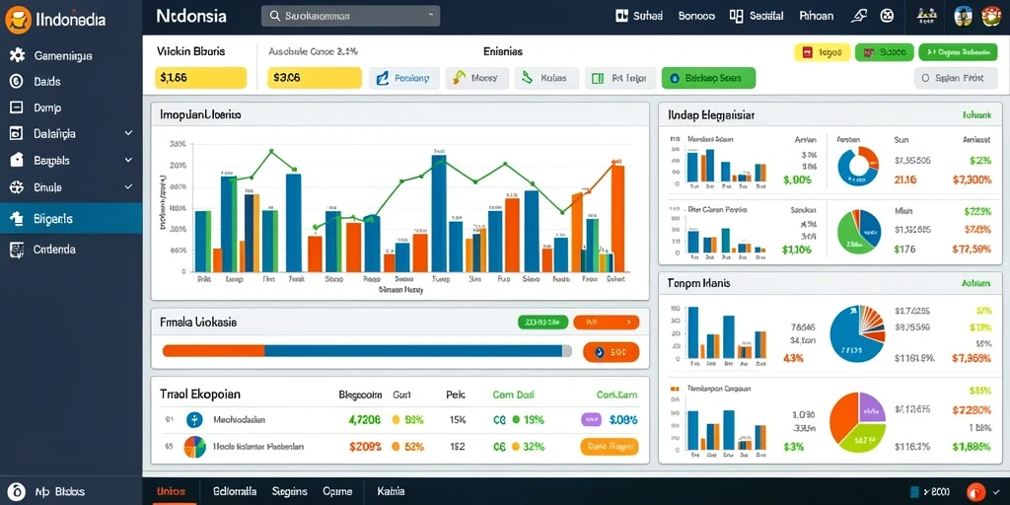
Task: Click the gear icon beside Gamenirigua
Action: click(x=18, y=55)
